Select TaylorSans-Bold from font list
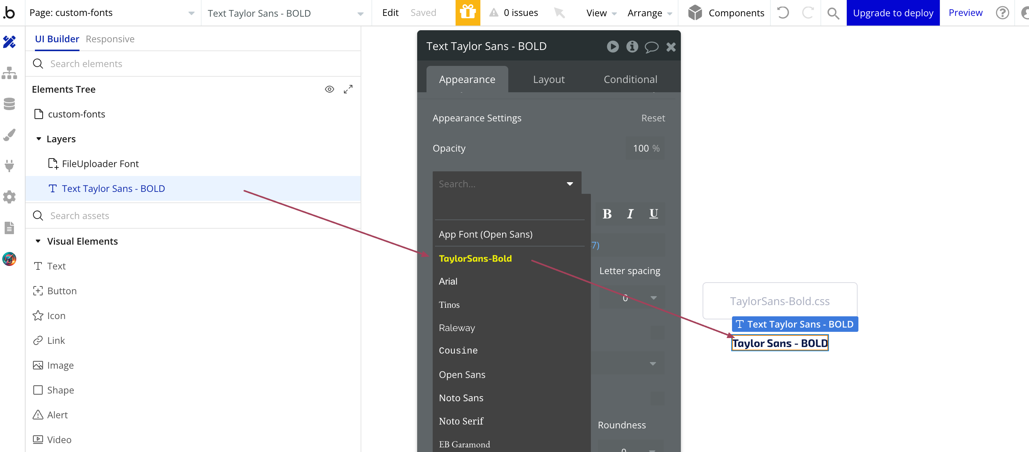1029x452 pixels. (x=475, y=258)
